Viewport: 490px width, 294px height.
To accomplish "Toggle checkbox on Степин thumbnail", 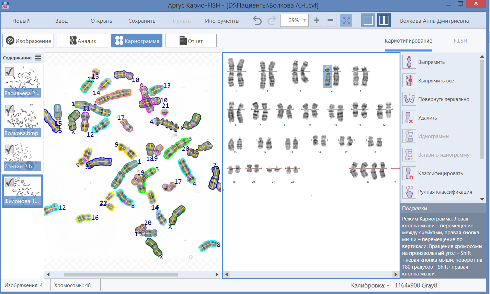I will (9, 148).
